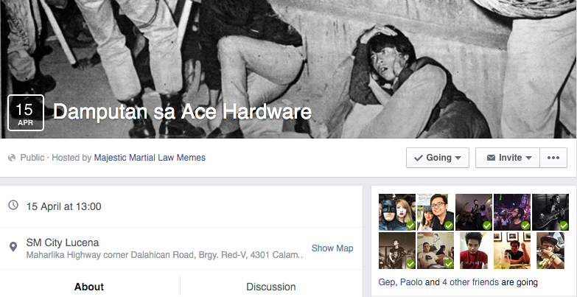This screenshot has width=577, height=297.
Task: Click the globe Public privacy icon
Action: point(12,158)
